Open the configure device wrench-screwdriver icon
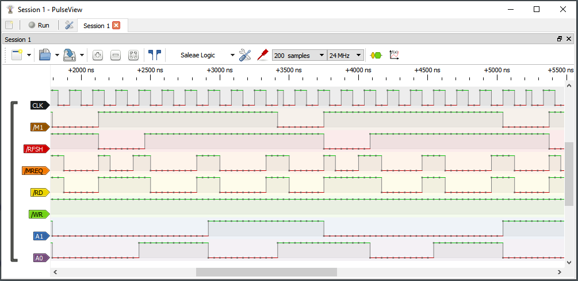 pos(245,55)
